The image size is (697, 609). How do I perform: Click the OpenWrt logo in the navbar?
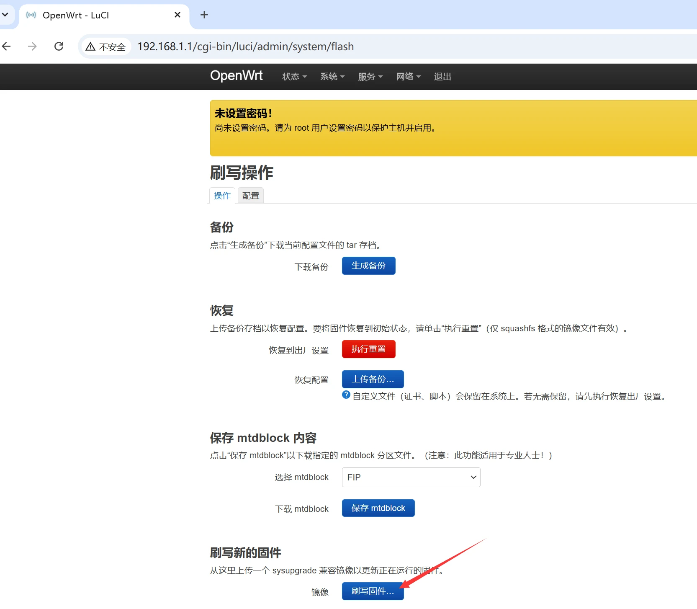pos(237,75)
